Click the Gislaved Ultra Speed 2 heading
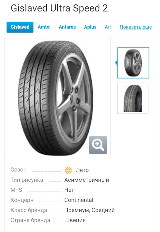This screenshot has width=160, height=232. point(59,8)
